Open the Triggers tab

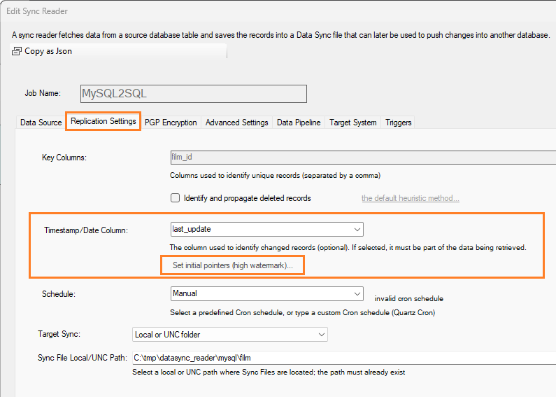coord(399,123)
